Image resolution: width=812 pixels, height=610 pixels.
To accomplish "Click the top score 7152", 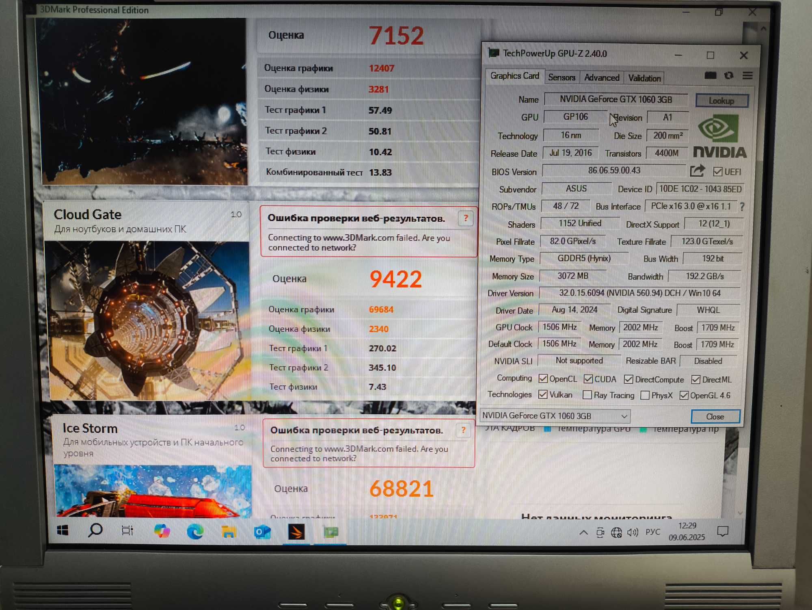I will pos(396,36).
